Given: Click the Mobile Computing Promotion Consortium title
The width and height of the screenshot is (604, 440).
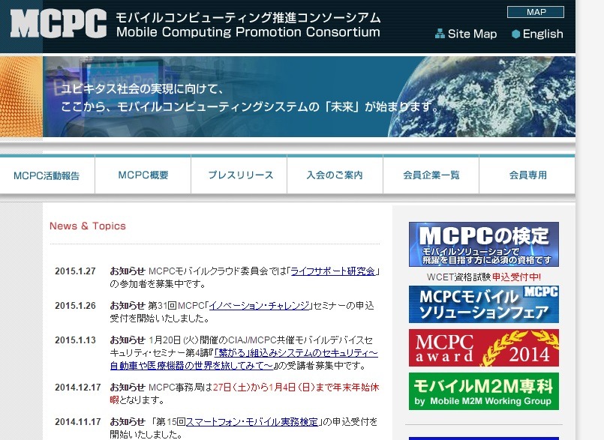Looking at the screenshot, I should pos(248,32).
